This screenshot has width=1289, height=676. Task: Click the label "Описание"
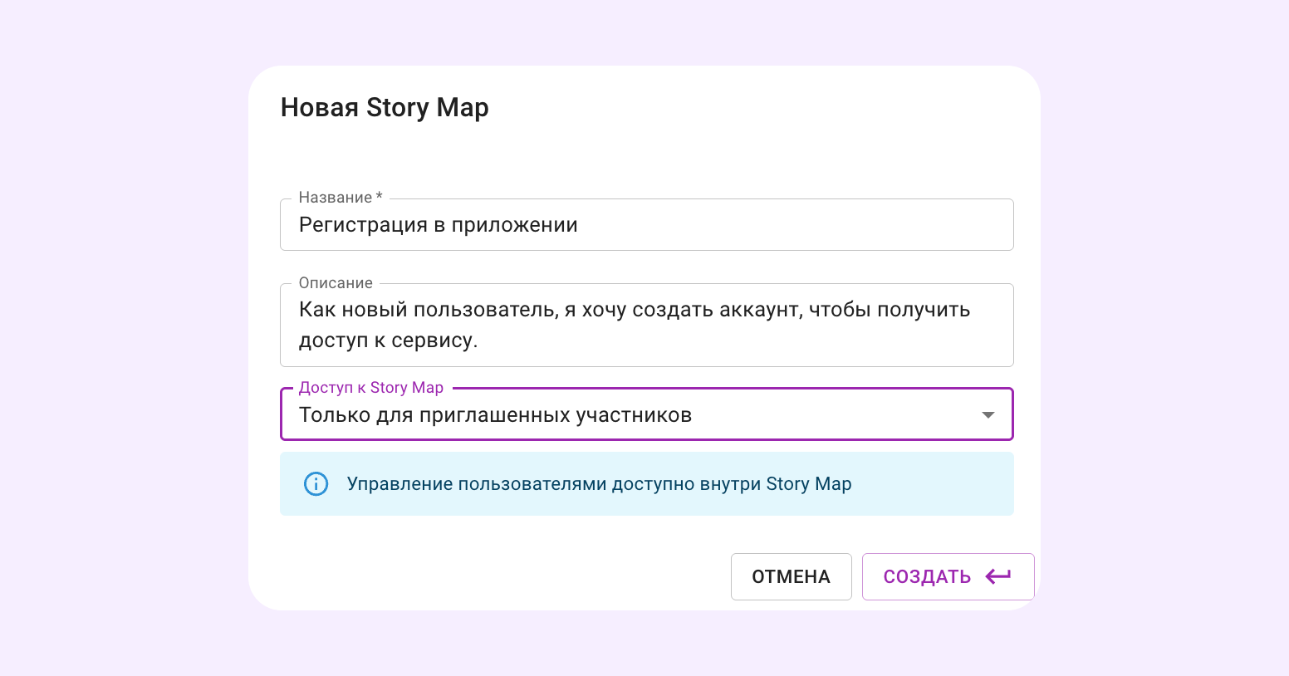coord(335,282)
